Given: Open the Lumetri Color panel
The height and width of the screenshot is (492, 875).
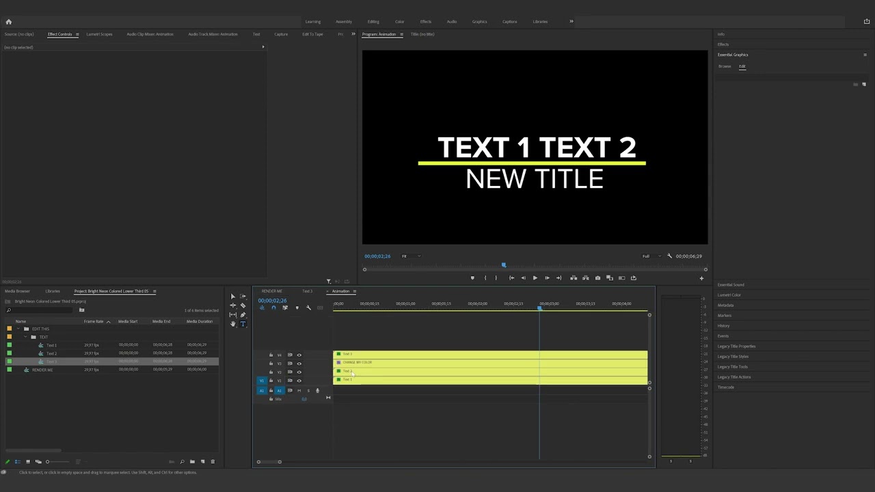Looking at the screenshot, I should 729,295.
